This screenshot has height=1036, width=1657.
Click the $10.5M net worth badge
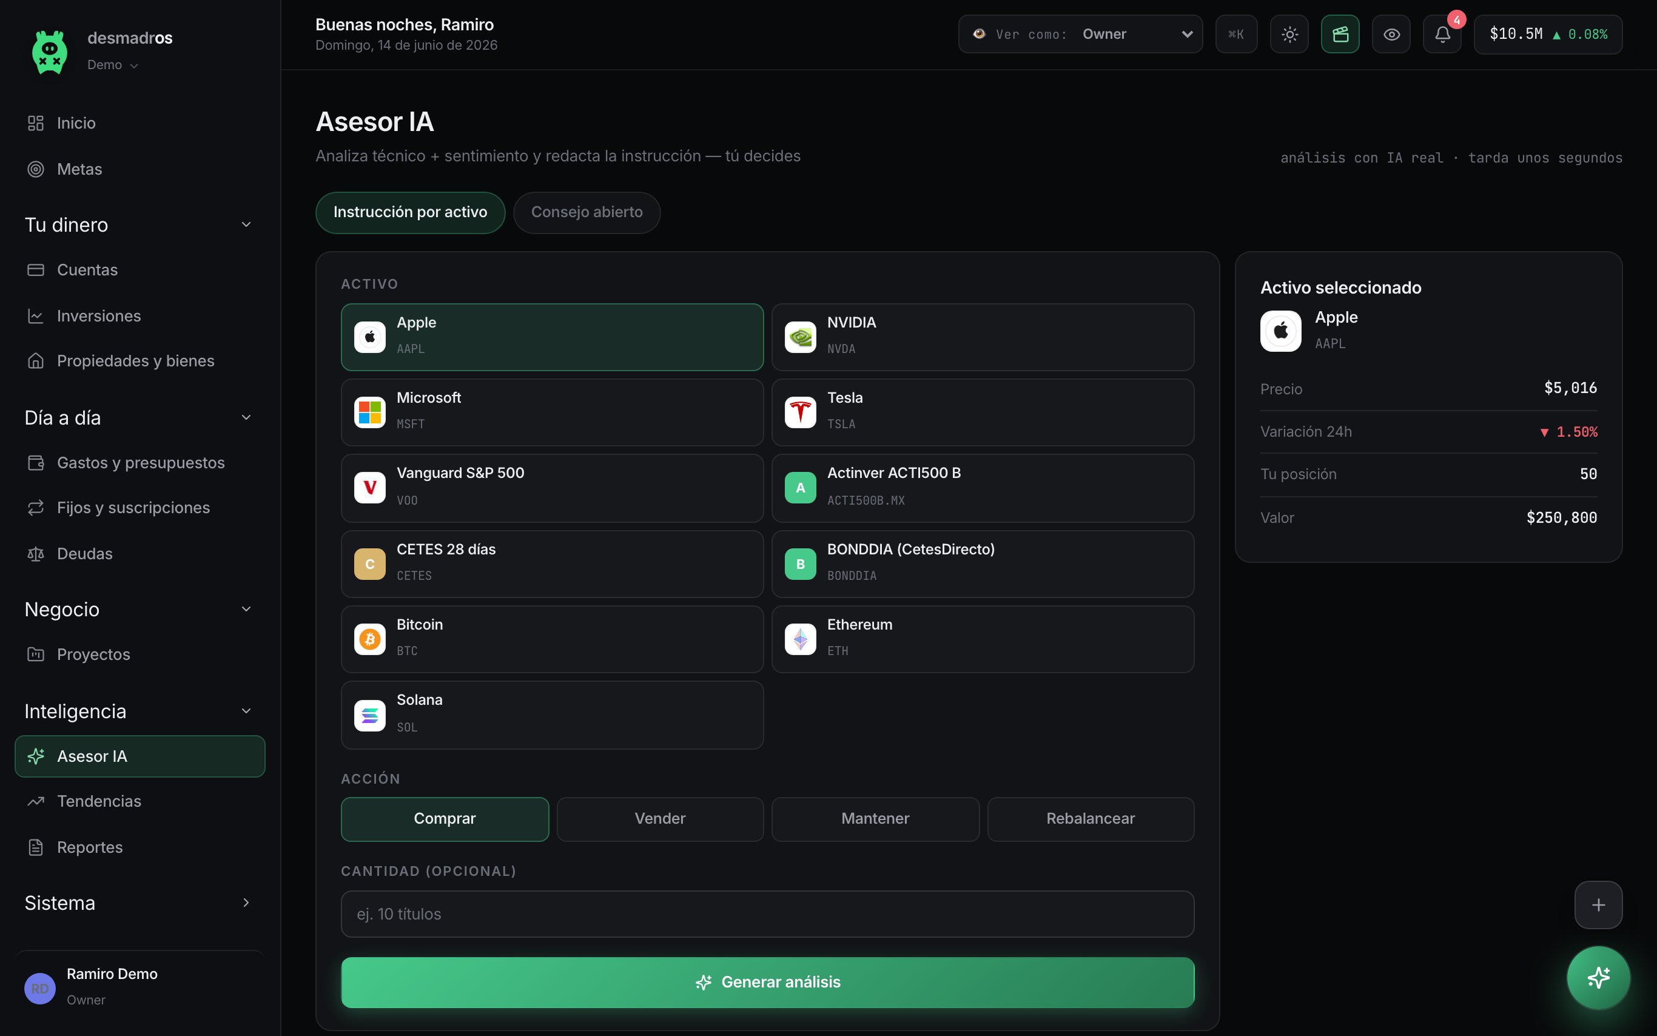(1548, 34)
